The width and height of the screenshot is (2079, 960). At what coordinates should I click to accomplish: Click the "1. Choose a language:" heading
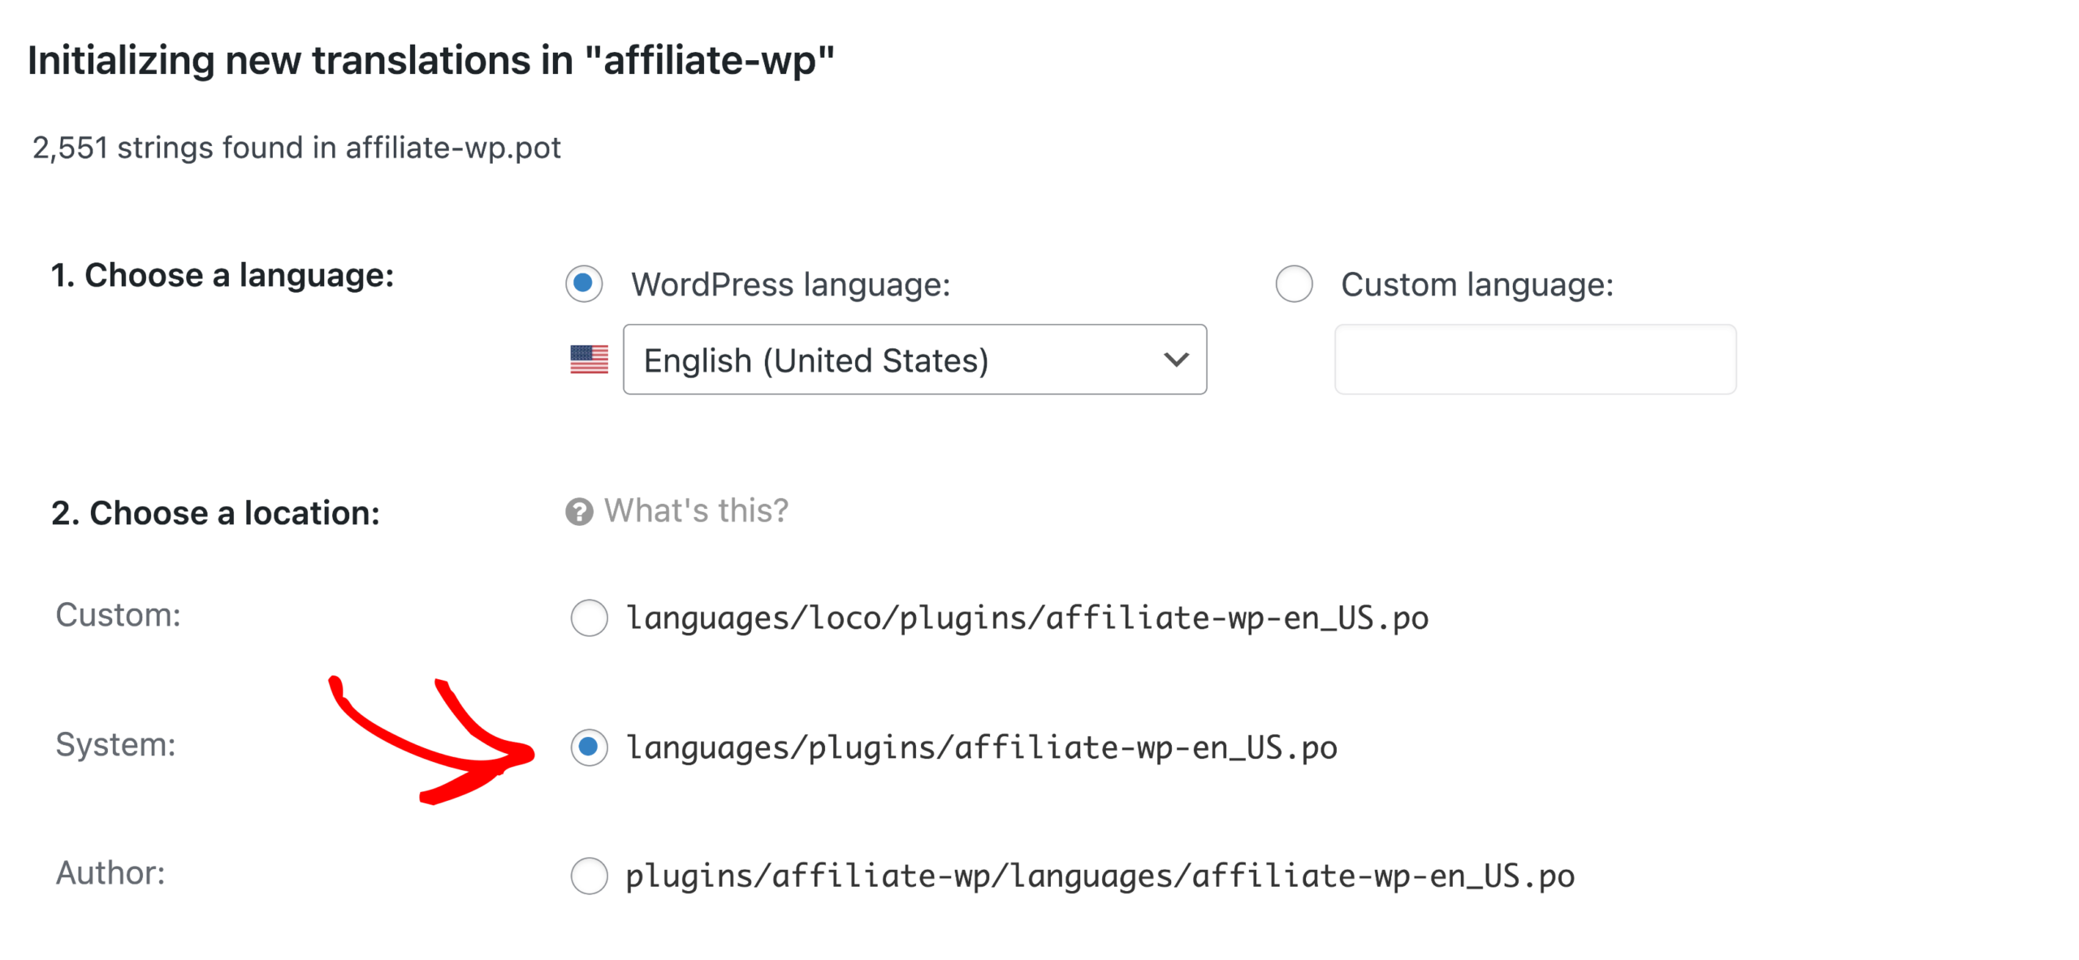pos(222,276)
